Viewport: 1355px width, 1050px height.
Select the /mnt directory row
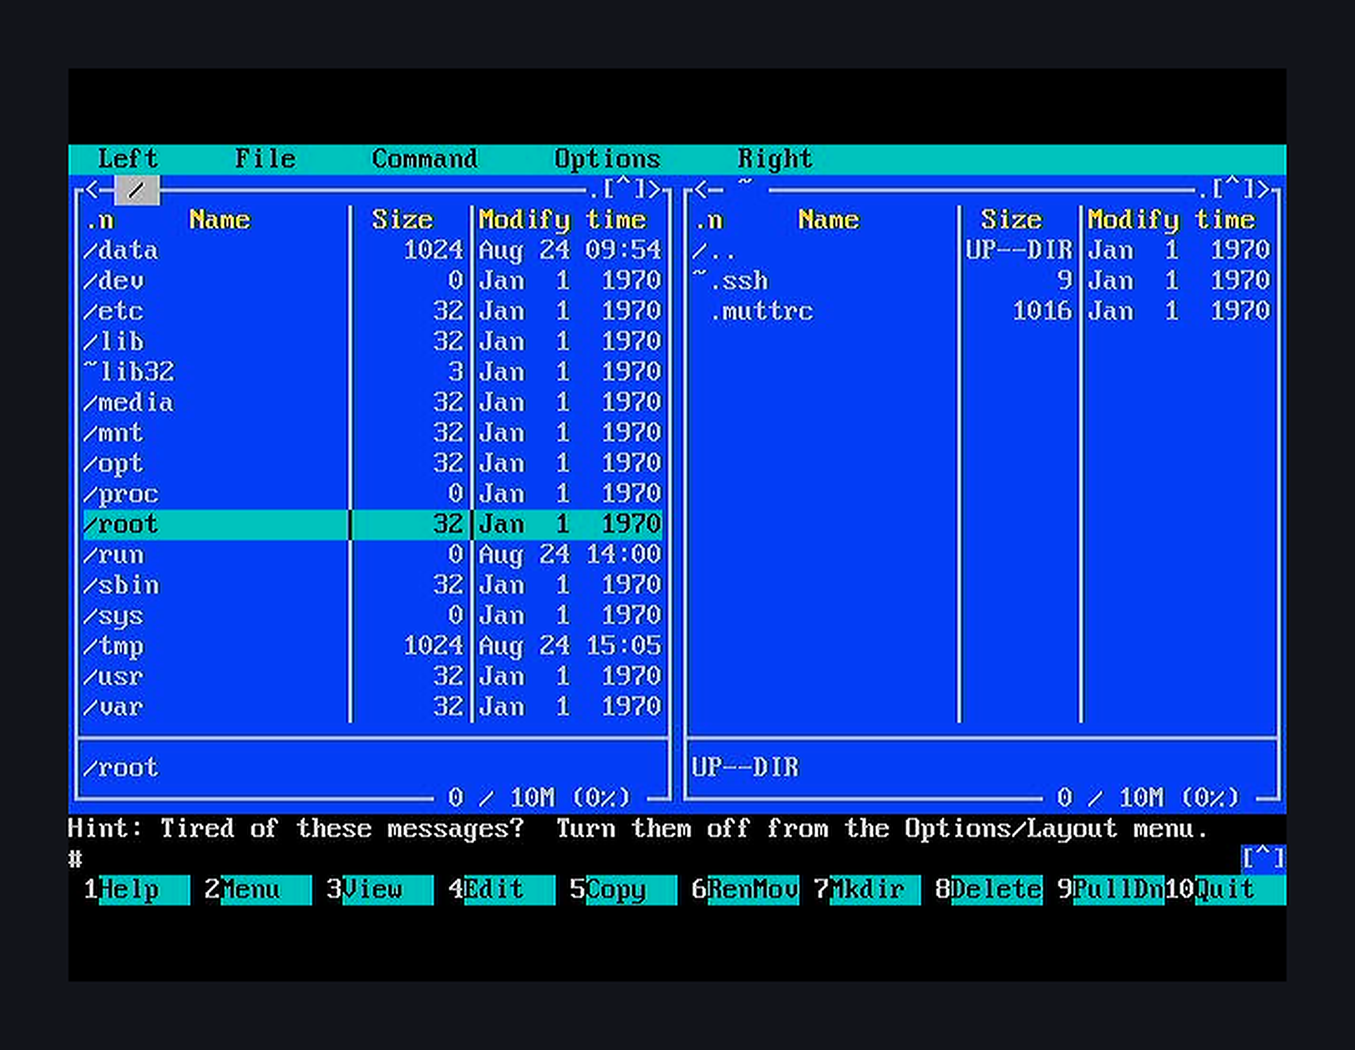coord(373,433)
